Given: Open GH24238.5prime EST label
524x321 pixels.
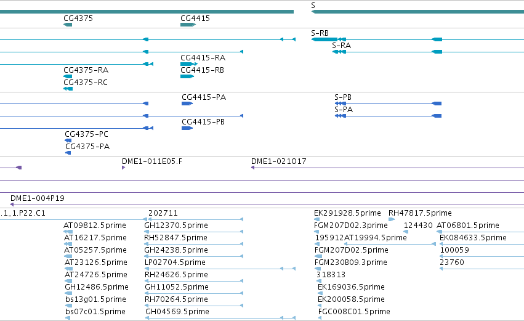Looking at the screenshot, I should coord(176,250).
